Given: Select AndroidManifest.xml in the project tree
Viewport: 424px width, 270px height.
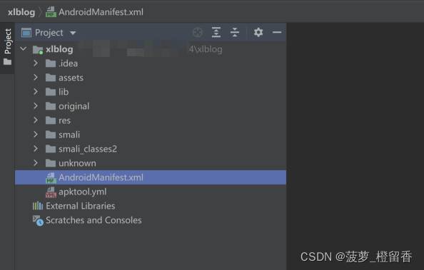Looking at the screenshot, I should click(151, 177).
